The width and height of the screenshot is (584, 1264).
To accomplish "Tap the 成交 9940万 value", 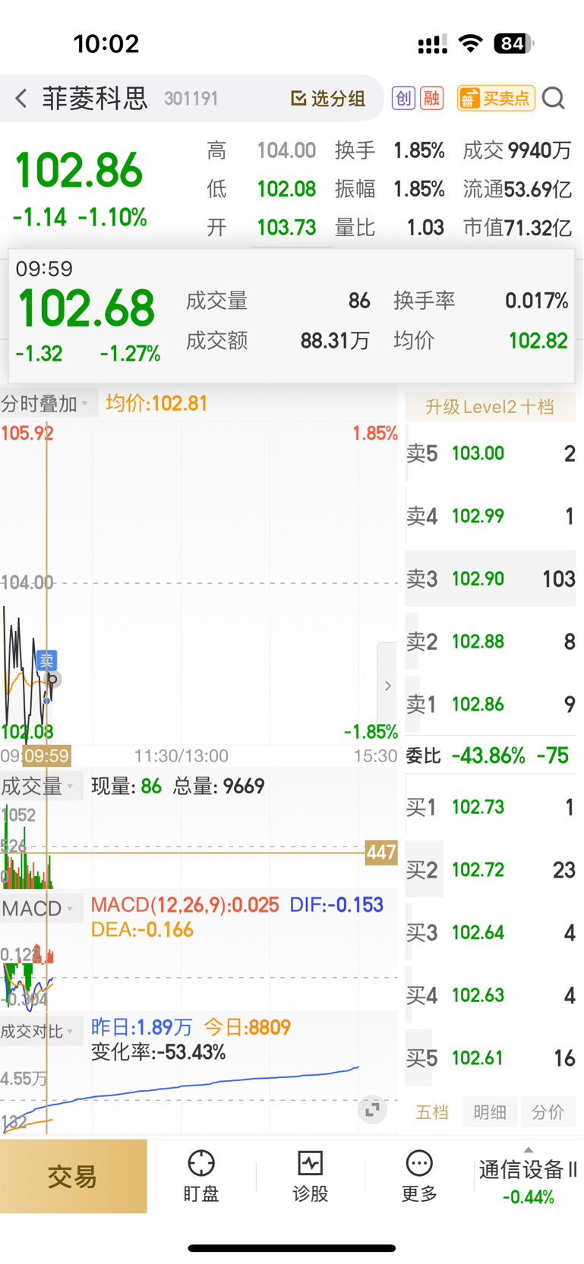I will [517, 150].
